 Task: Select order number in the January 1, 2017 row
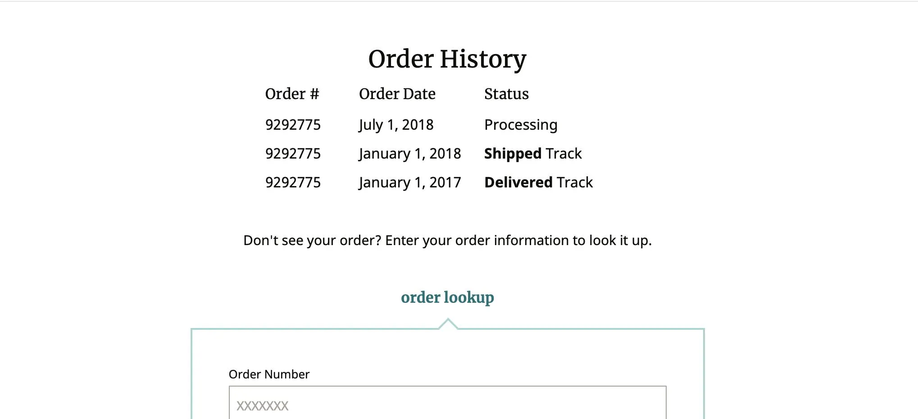tap(293, 182)
